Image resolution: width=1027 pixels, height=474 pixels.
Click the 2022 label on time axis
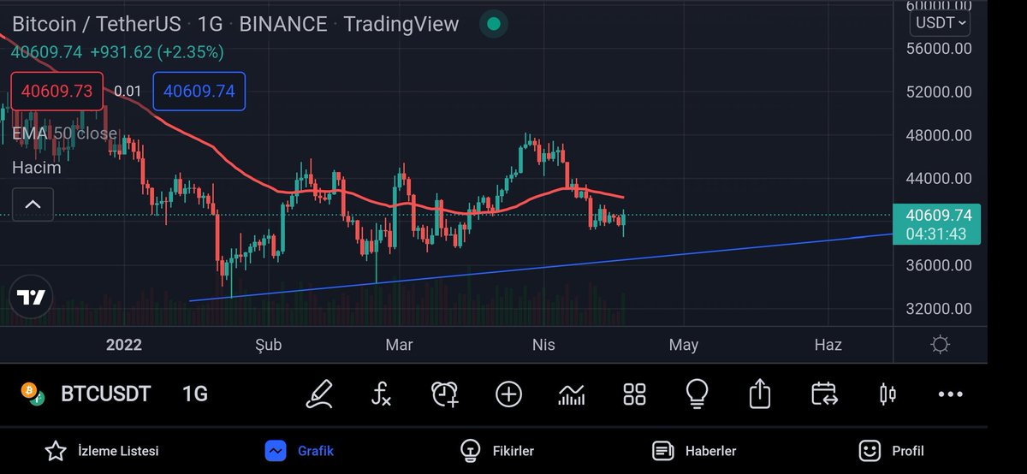pos(124,345)
